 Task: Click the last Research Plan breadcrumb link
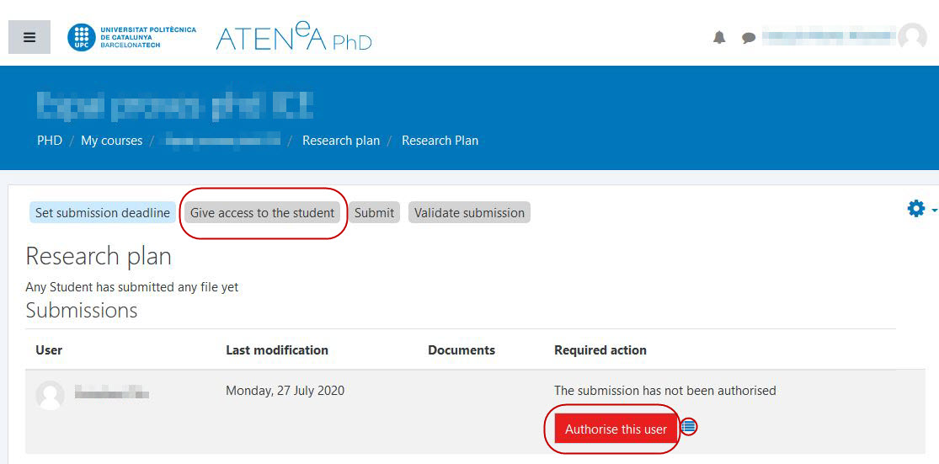tap(440, 141)
